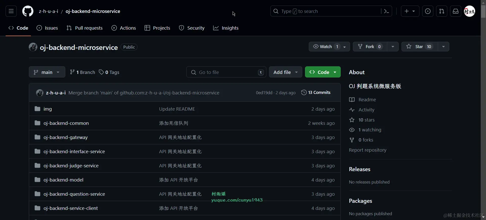Click the tag icon beside 0 Tags
Screen dimensions: 486x220
tap(101, 72)
